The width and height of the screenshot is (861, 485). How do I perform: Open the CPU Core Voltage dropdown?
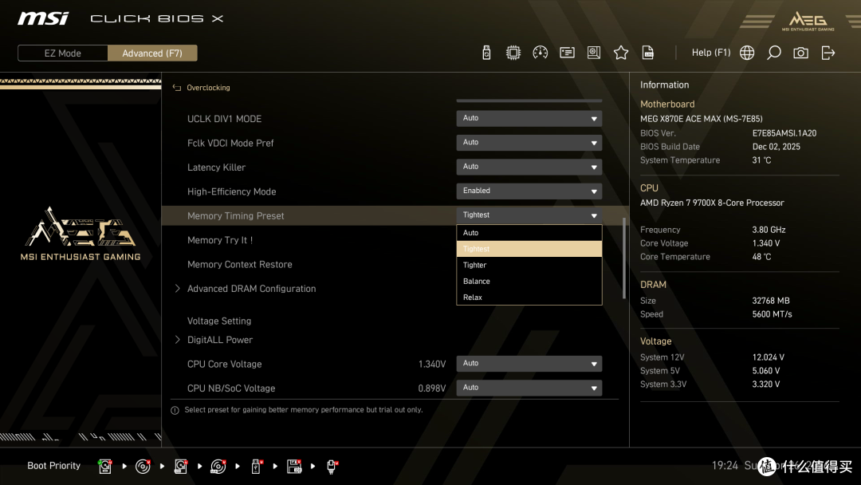(x=529, y=364)
